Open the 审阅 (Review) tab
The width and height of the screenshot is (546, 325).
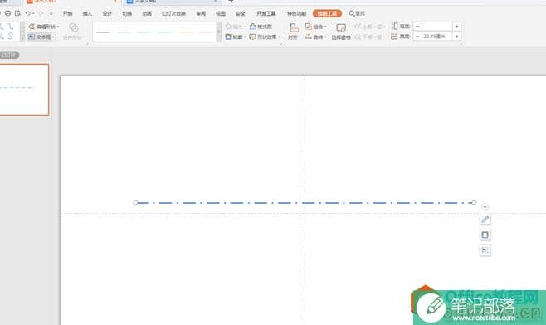(201, 13)
